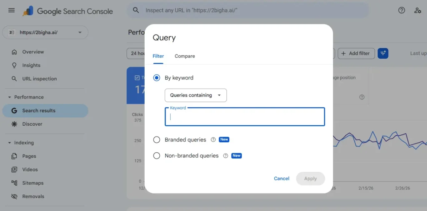Collapse the Performance sidebar section
Image resolution: width=427 pixels, height=211 pixels.
pos(10,97)
